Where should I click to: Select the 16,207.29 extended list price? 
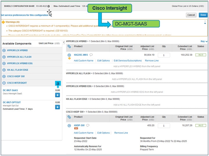[187, 125]
